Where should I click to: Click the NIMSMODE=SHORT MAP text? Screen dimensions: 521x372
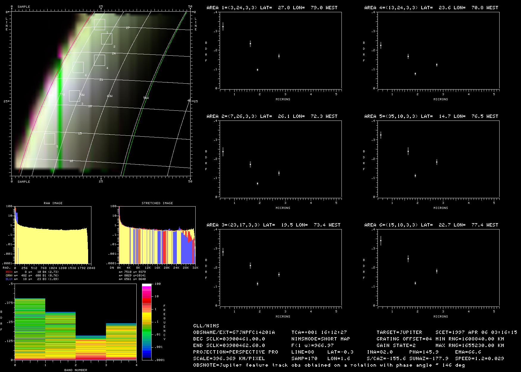[321, 339]
